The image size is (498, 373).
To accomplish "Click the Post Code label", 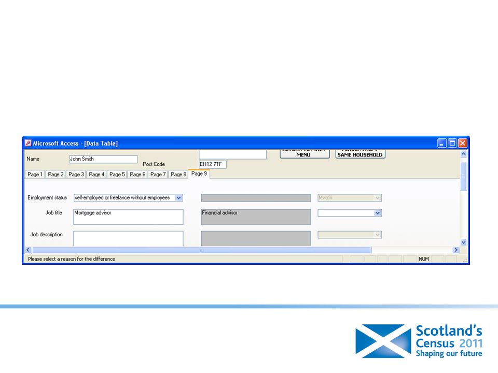I will (x=154, y=164).
